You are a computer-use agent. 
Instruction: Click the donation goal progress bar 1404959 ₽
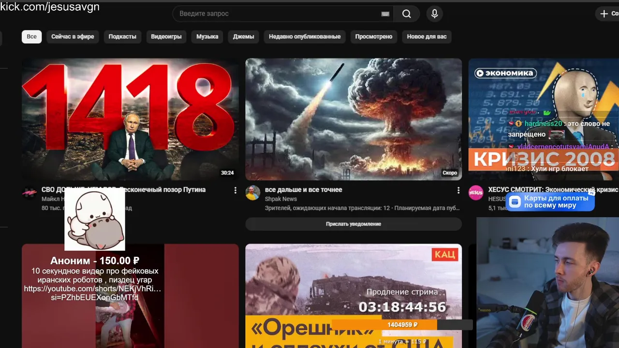[x=402, y=325]
